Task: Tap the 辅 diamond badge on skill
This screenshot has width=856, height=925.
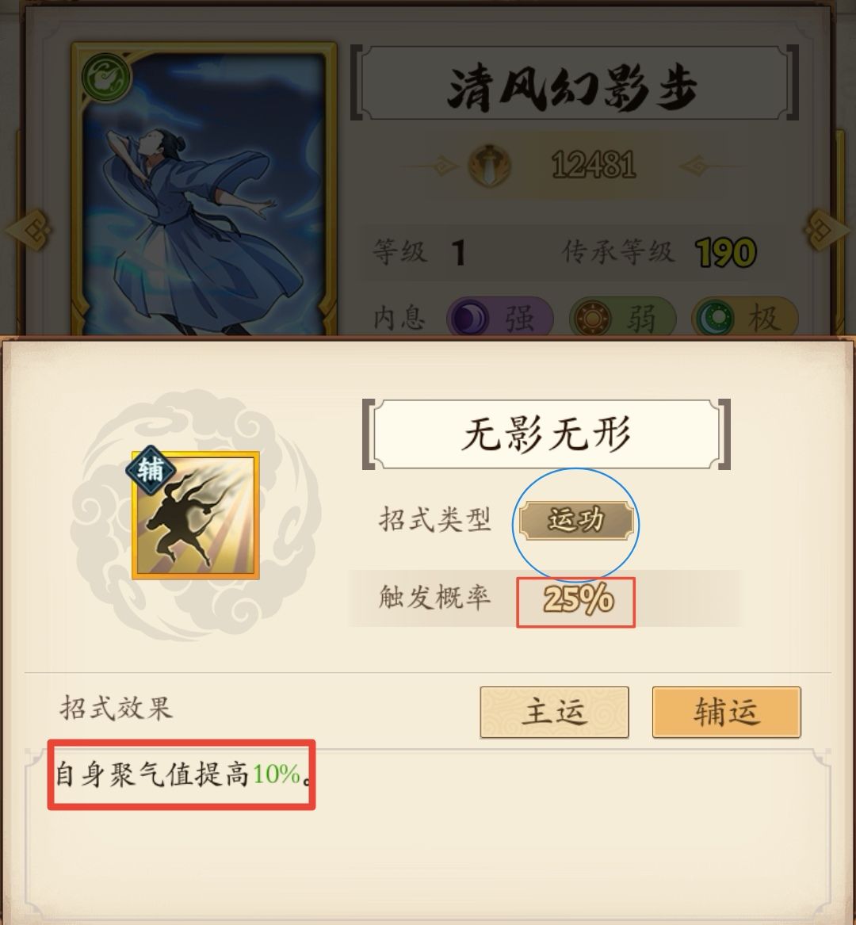Action: (x=151, y=470)
